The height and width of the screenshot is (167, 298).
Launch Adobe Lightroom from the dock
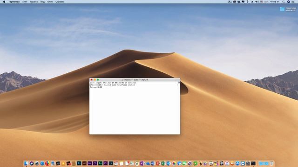pos(111,163)
